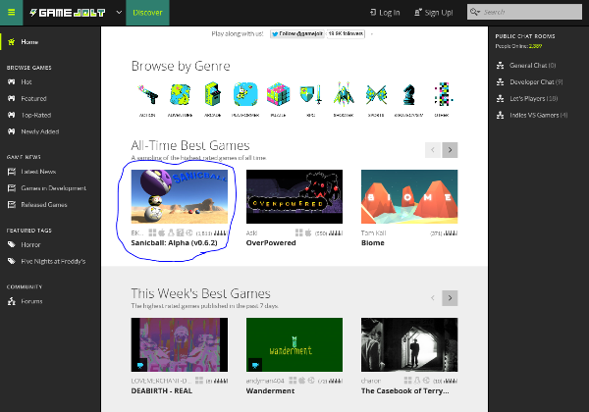The height and width of the screenshot is (412, 589).
Task: Go to previous All-Time Best Games page
Action: point(433,150)
